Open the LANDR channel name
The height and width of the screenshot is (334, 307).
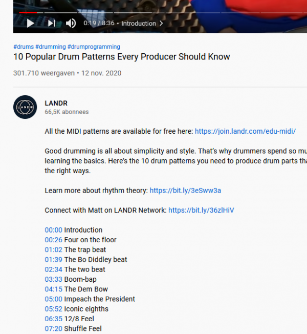click(x=56, y=103)
